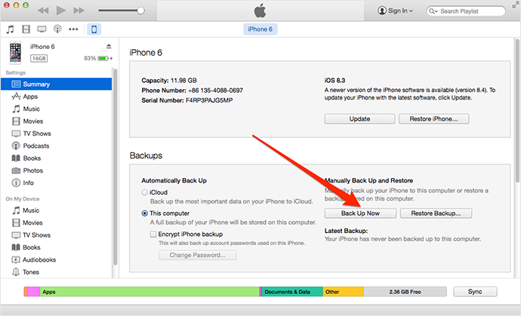
Task: Open Movies under On My Device
Action: tap(56, 222)
